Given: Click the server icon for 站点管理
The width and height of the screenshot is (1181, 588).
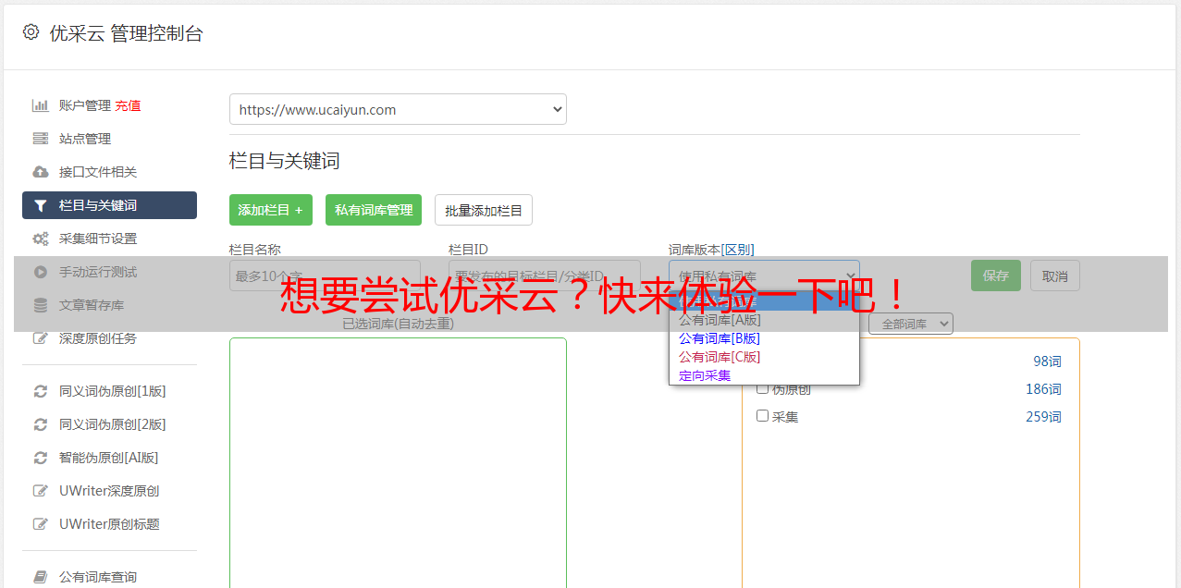Looking at the screenshot, I should (x=41, y=139).
